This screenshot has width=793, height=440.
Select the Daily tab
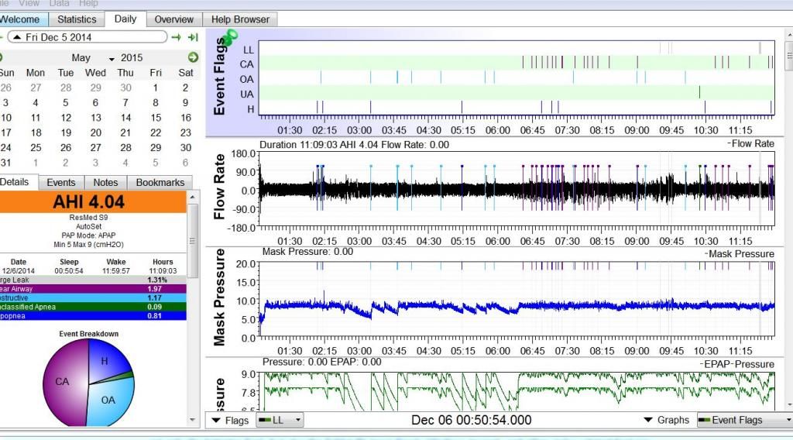tap(125, 19)
